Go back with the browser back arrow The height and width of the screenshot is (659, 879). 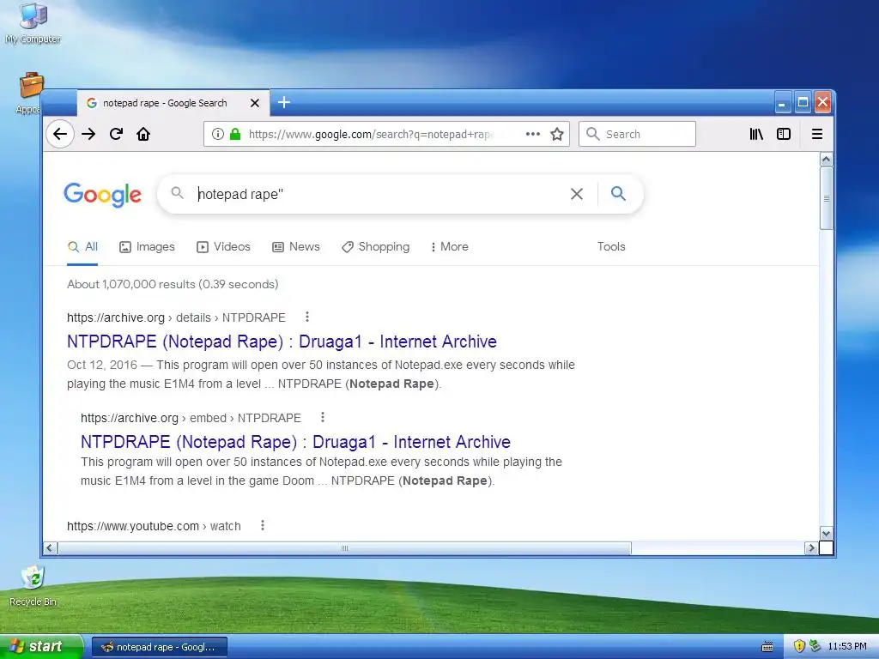click(x=60, y=134)
